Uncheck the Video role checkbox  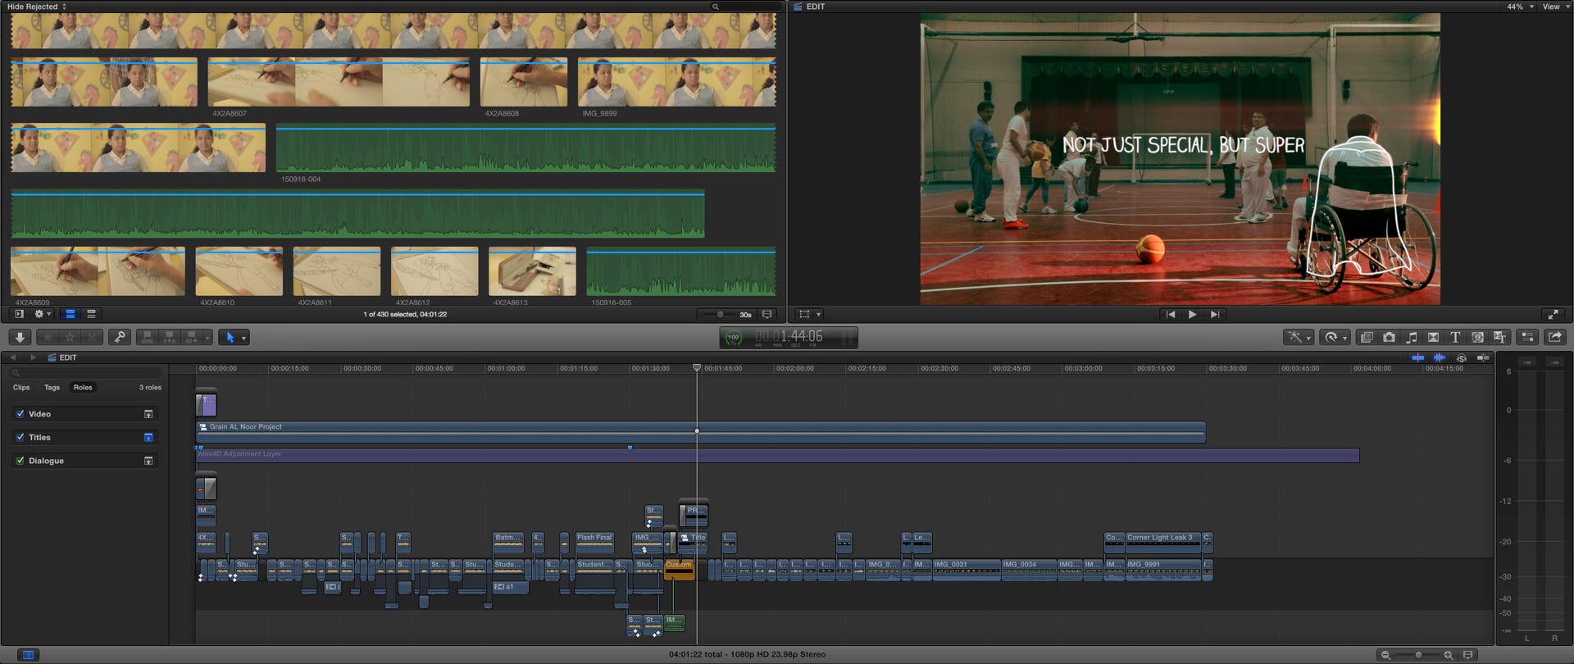(20, 414)
